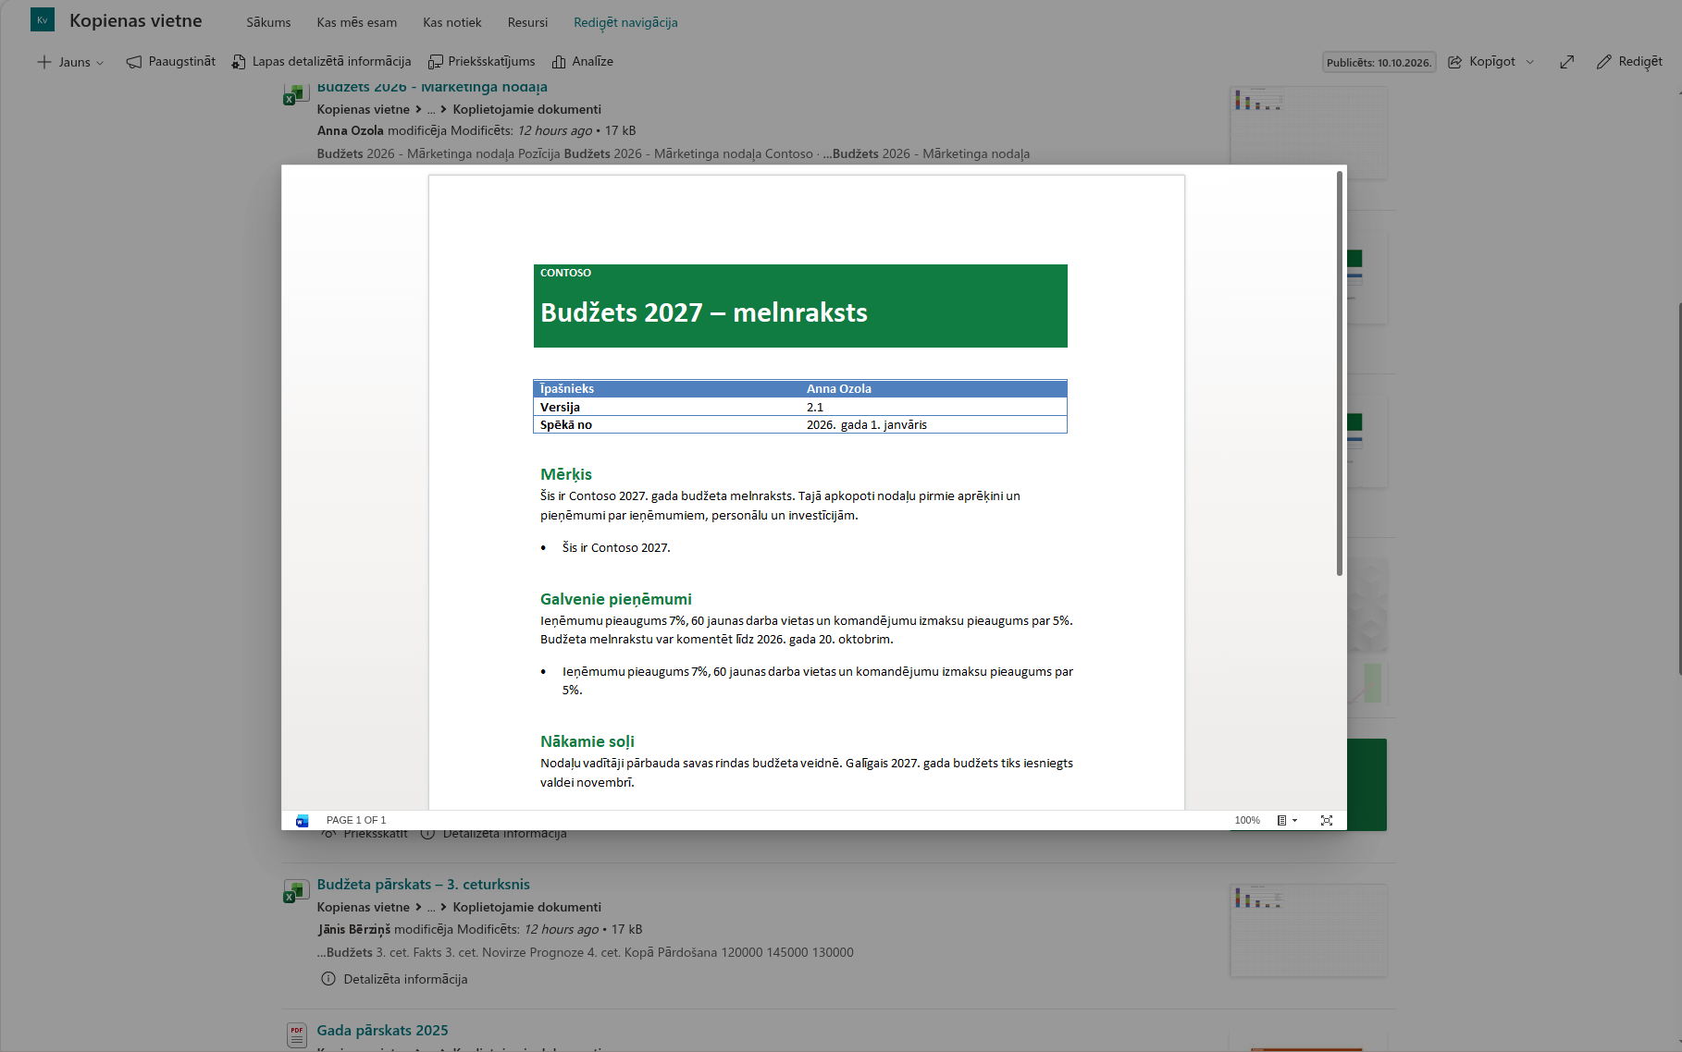This screenshot has width=1682, height=1052.
Task: Click the 100% zoom level indicator
Action: click(1247, 821)
